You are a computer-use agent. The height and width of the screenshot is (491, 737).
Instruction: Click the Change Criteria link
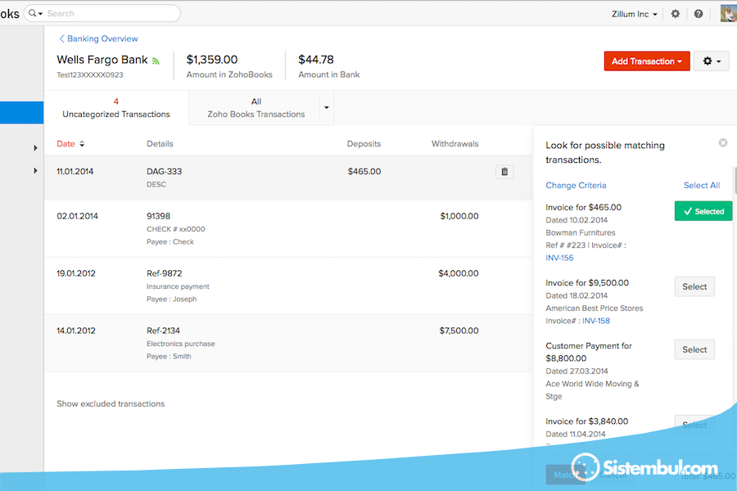[576, 185]
